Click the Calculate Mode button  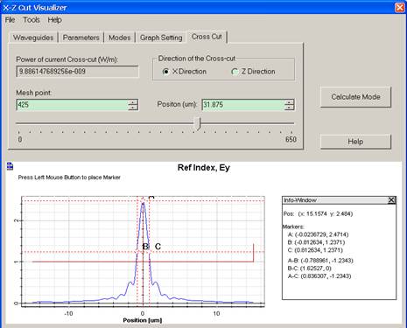coord(355,97)
